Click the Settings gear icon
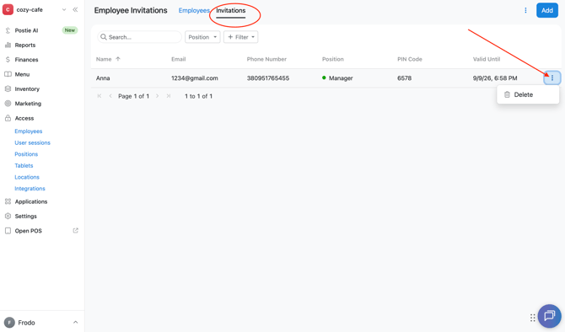Image resolution: width=565 pixels, height=332 pixels. coord(8,216)
